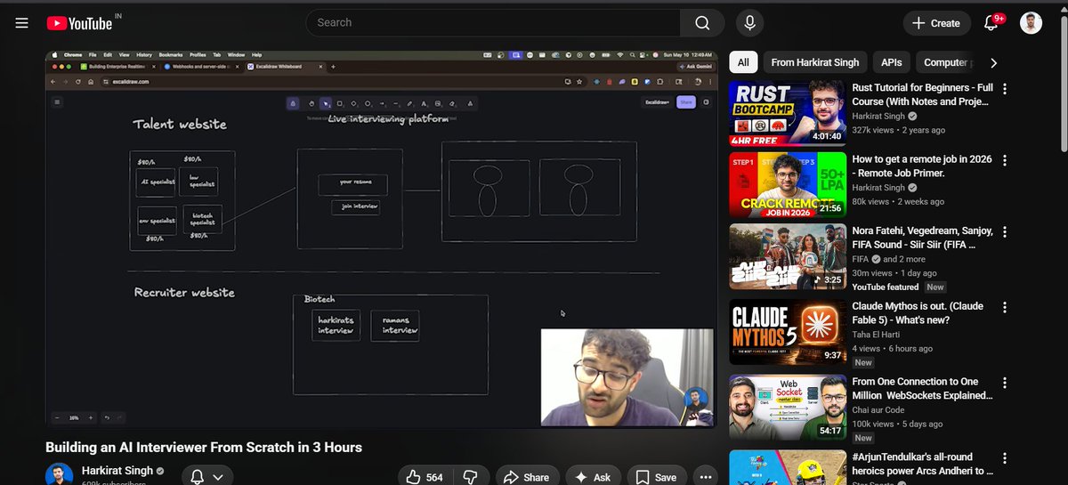Screen dimensions: 1068x485
Task: Open Nora Fatehi, Vegedream, Sanjoy video title
Action: tap(922, 237)
